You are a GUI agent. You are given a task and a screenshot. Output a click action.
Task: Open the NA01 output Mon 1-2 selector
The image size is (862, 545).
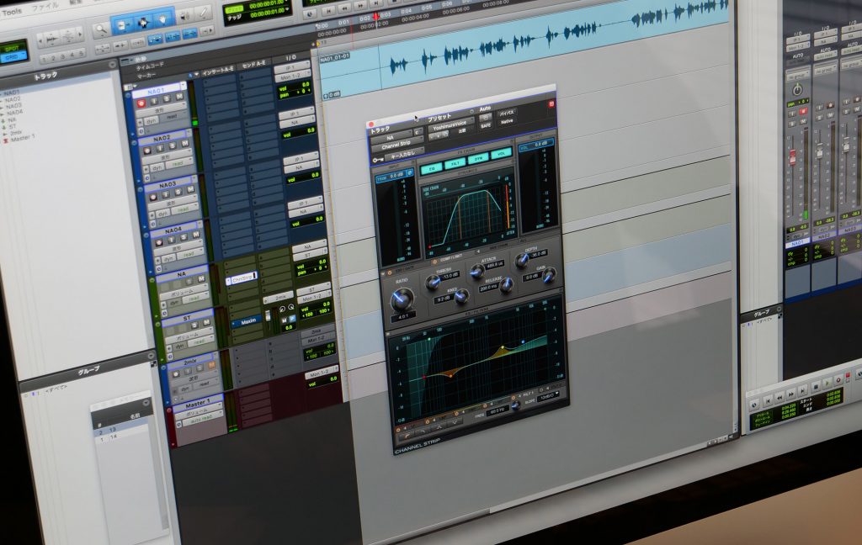[292, 77]
